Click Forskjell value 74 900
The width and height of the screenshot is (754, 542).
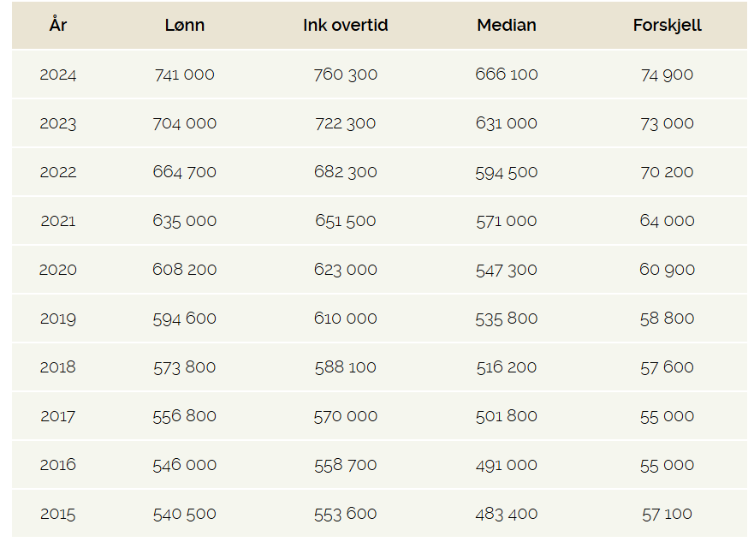[x=667, y=74]
